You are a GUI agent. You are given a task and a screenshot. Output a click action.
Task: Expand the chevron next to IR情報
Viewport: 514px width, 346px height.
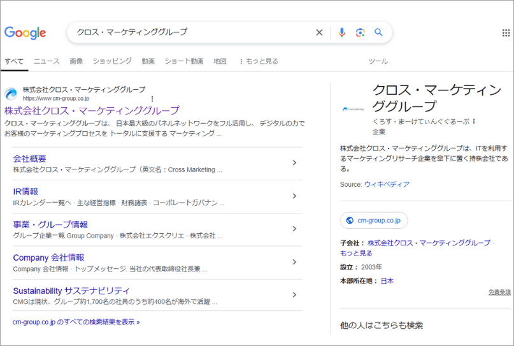(294, 196)
